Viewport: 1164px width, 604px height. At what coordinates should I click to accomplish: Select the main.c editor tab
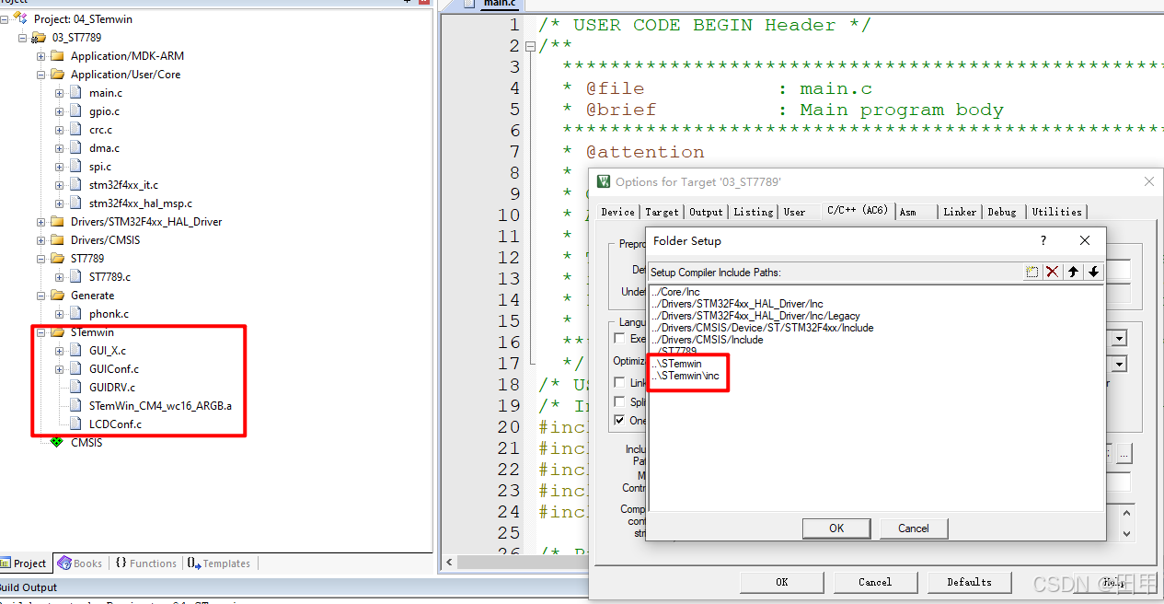point(499,5)
